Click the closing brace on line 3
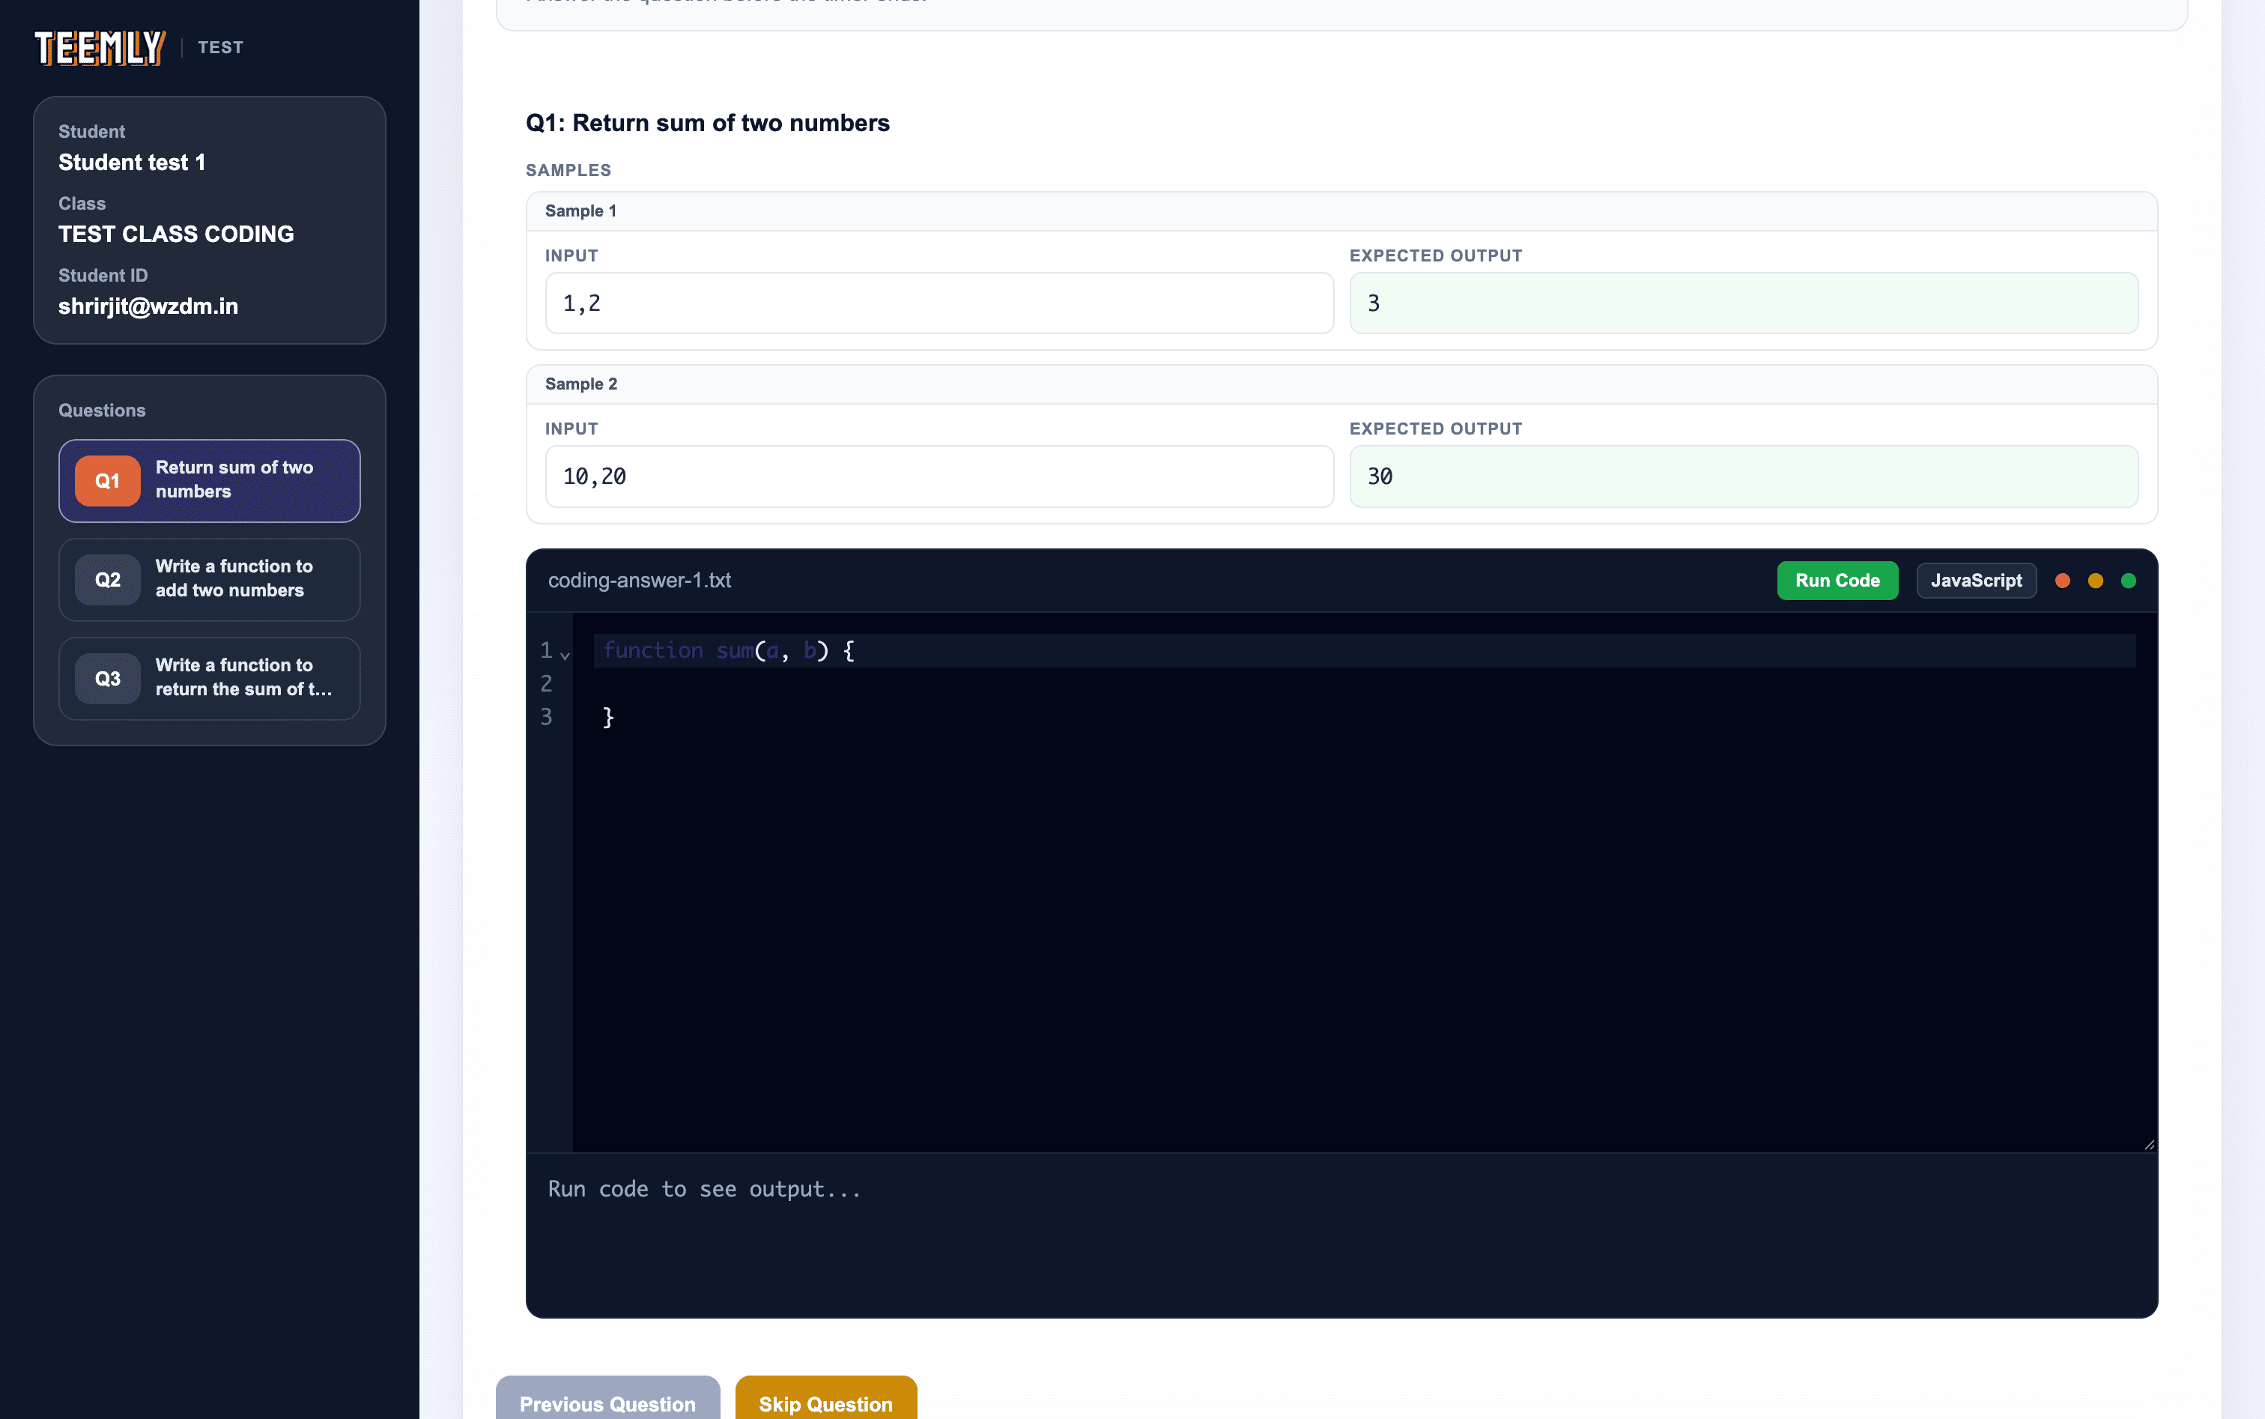 pos(608,717)
